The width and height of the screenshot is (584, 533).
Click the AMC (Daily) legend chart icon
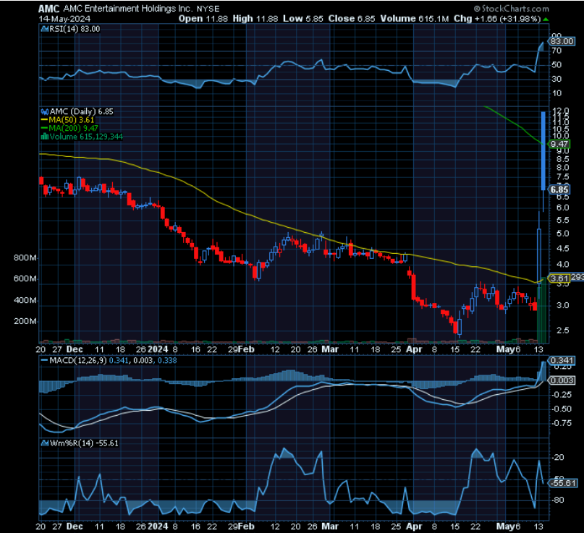coord(44,112)
